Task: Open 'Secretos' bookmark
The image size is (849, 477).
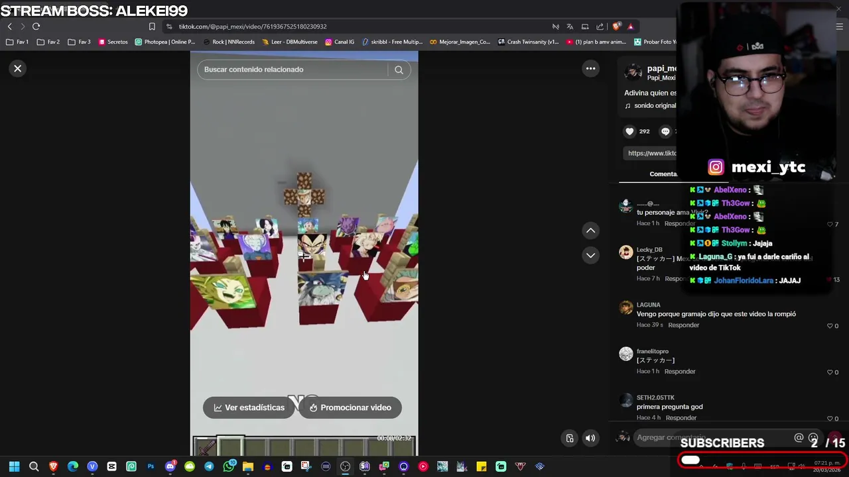Action: (113, 42)
